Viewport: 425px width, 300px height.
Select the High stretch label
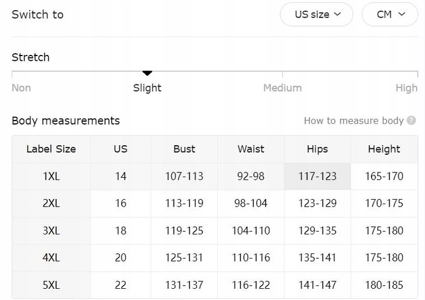406,88
